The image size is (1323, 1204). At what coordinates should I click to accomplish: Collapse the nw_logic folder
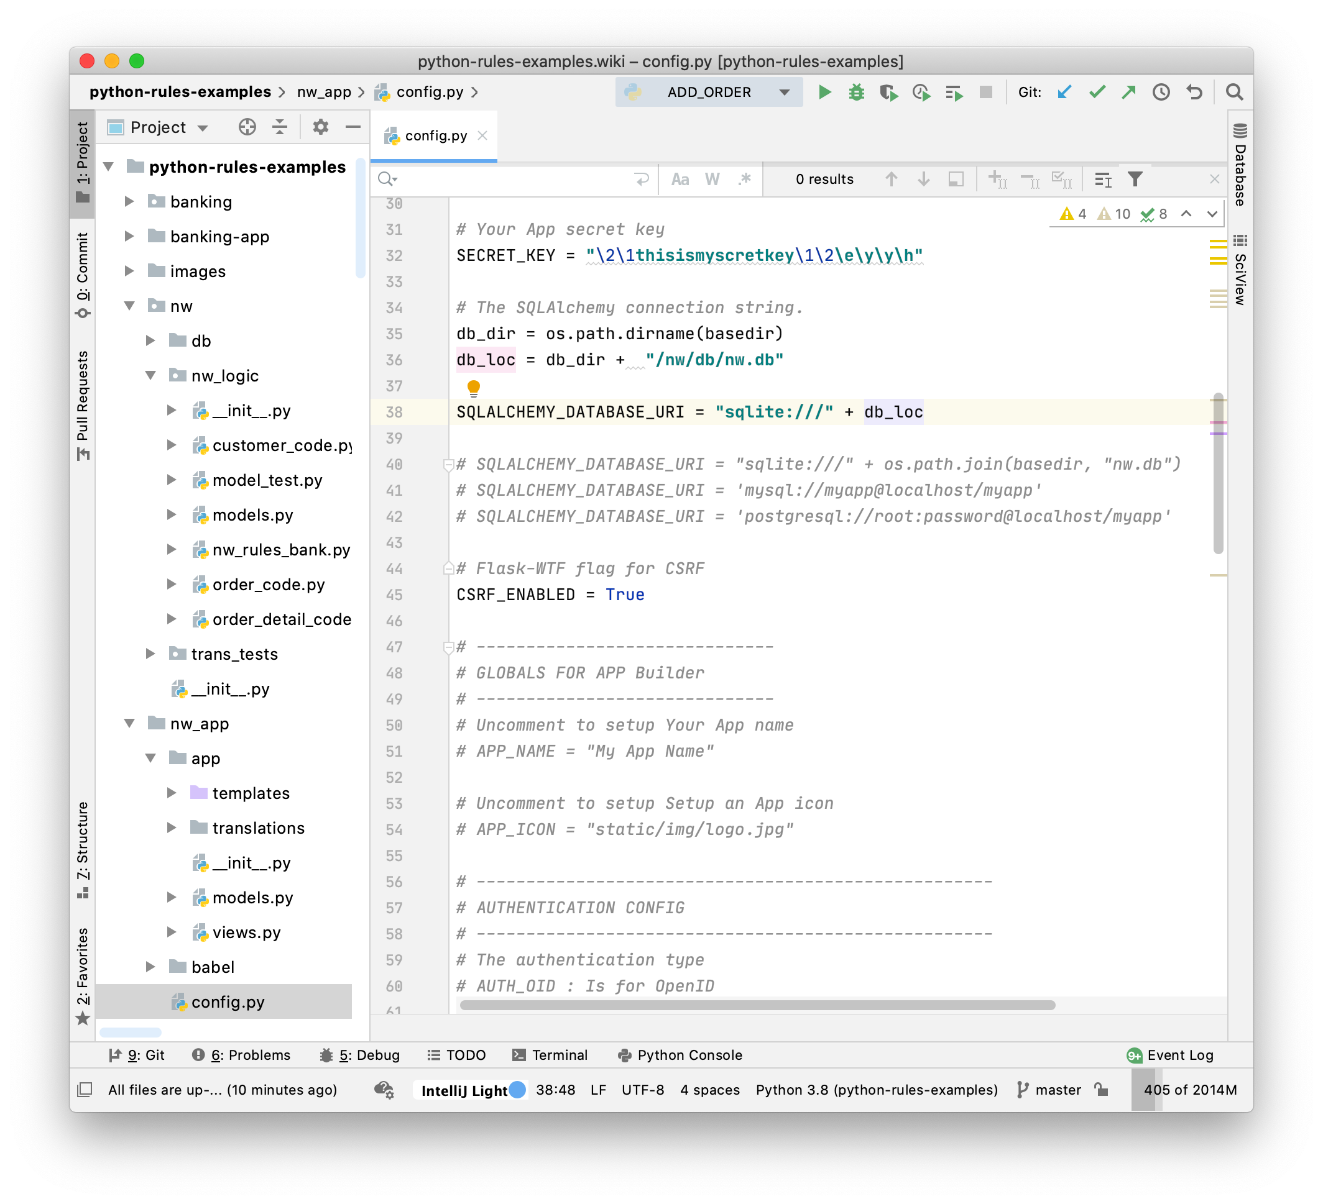click(150, 376)
